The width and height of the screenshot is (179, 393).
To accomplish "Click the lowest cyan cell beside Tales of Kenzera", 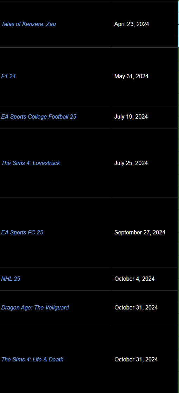I will click(x=178, y=42).
